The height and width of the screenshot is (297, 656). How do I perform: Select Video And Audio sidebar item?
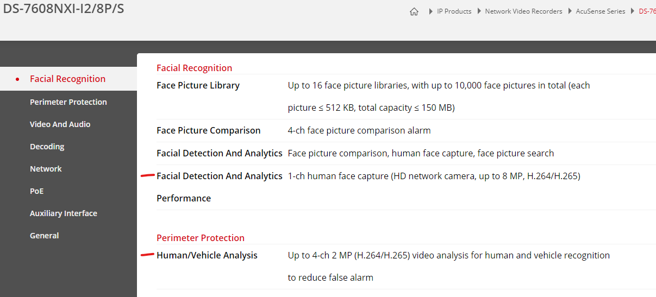point(60,124)
